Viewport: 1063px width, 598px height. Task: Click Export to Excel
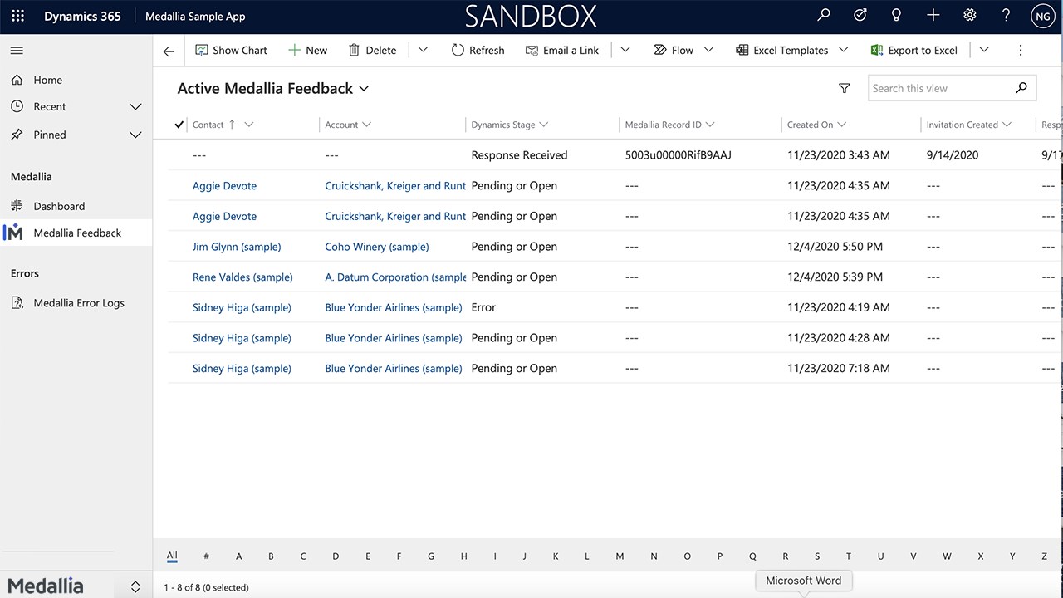tap(914, 50)
